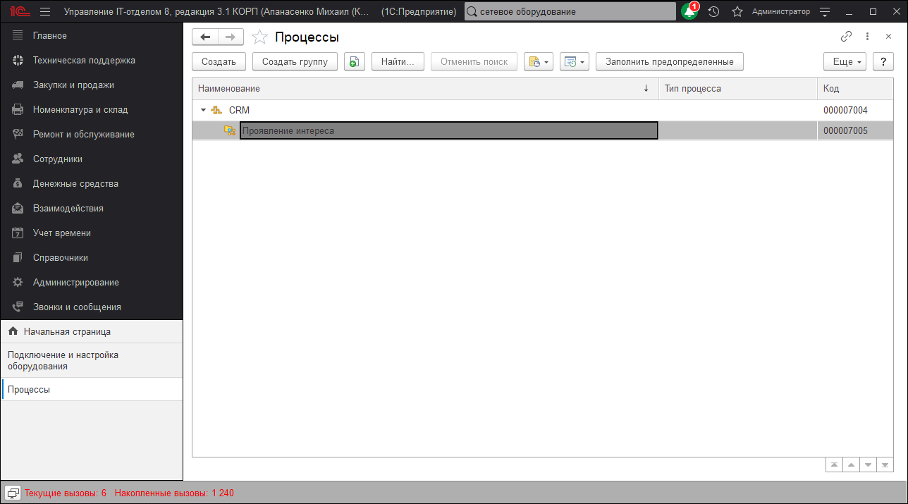The height and width of the screenshot is (504, 908).
Task: Open the list view mode dropdown
Action: [573, 62]
